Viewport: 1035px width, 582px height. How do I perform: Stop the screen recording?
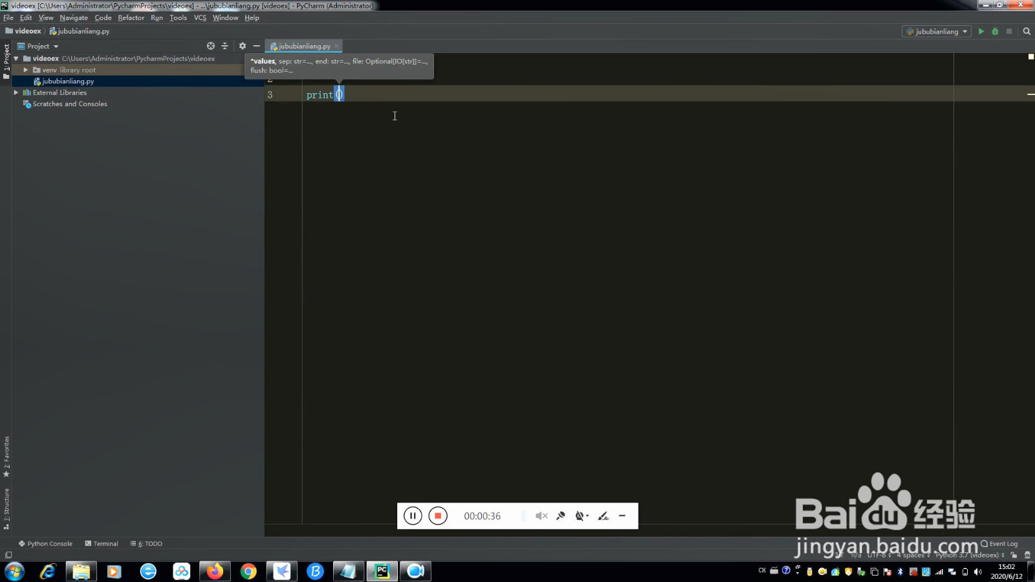[438, 516]
